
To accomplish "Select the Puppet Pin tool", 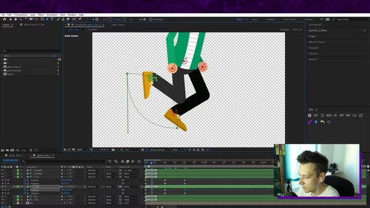I will click(x=80, y=19).
